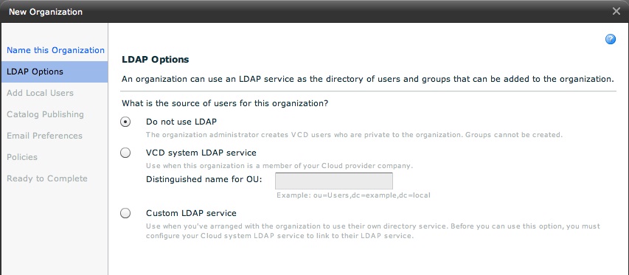Viewport: 629px width, 275px height.
Task: Click the Custom LDAP service label text
Action: [191, 213]
